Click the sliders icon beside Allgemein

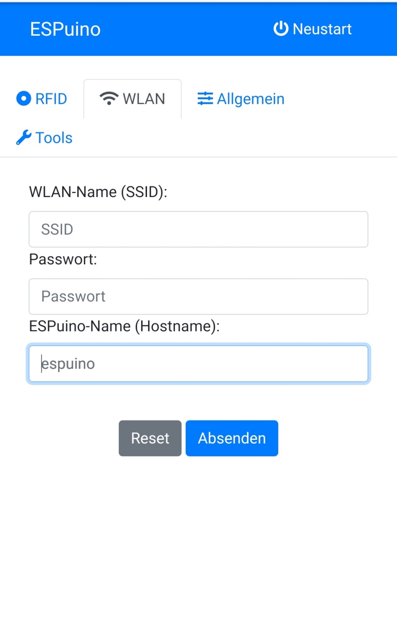coord(205,99)
